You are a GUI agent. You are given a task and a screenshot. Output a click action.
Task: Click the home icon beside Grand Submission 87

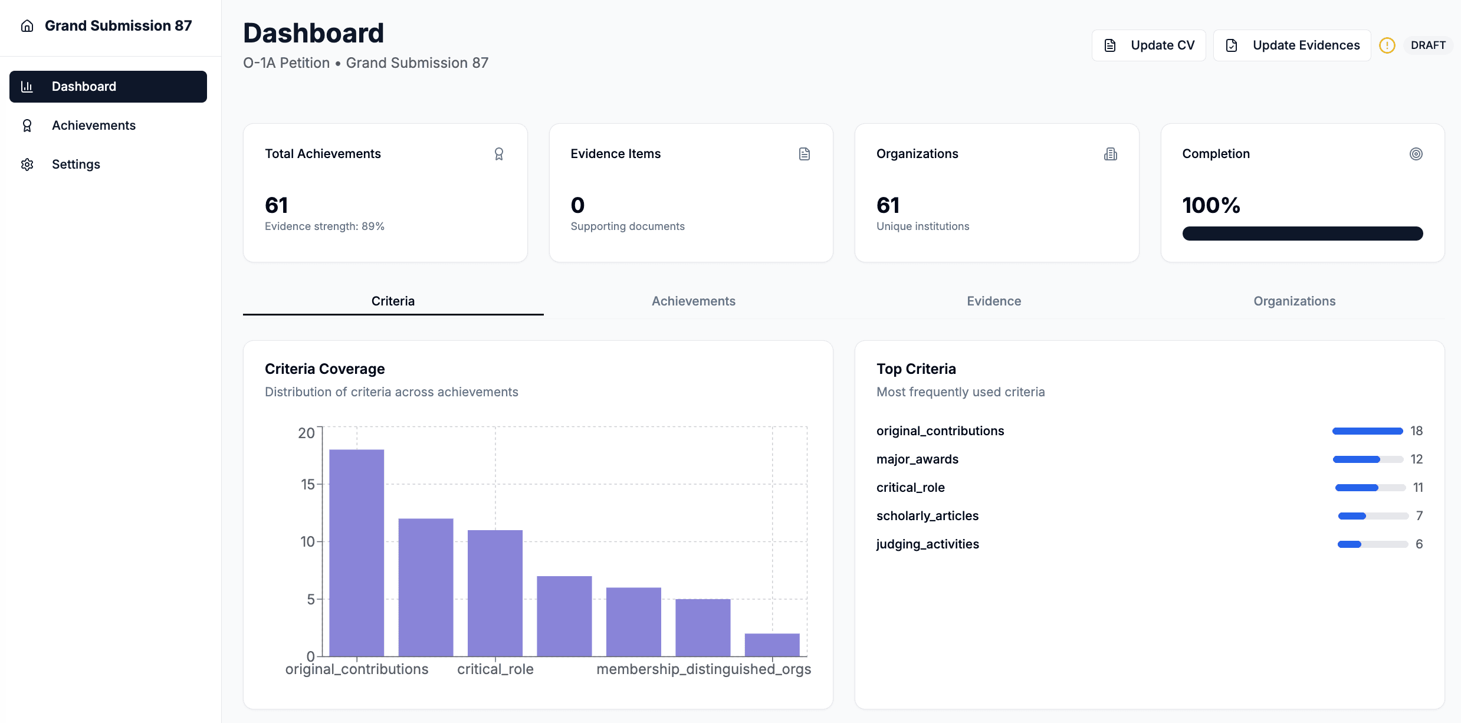coord(27,26)
